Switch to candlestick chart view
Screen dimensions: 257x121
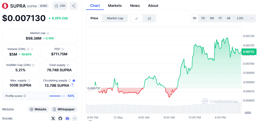pyautogui.click(x=149, y=18)
